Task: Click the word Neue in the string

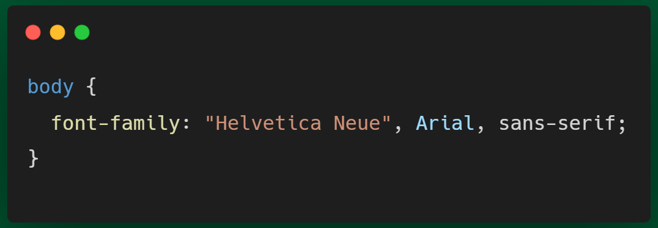Action: 357,123
